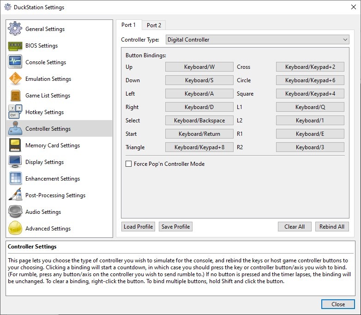The height and width of the screenshot is (315, 361).
Task: Close the settings dialog with Close button
Action: (x=338, y=304)
